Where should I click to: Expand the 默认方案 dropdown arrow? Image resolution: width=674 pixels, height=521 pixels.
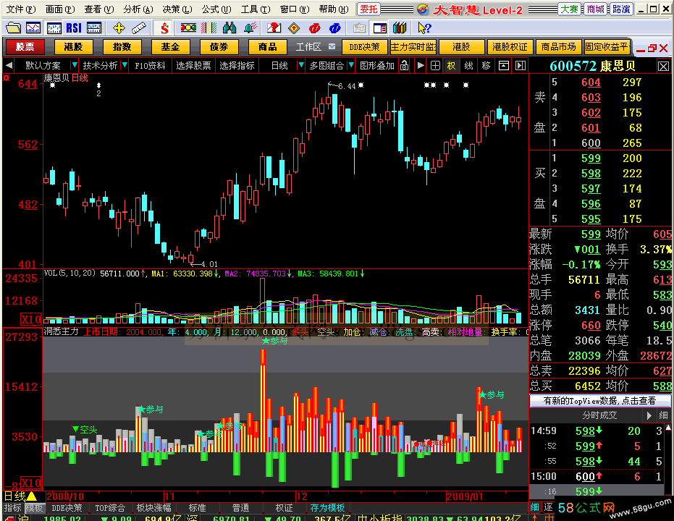(x=75, y=66)
